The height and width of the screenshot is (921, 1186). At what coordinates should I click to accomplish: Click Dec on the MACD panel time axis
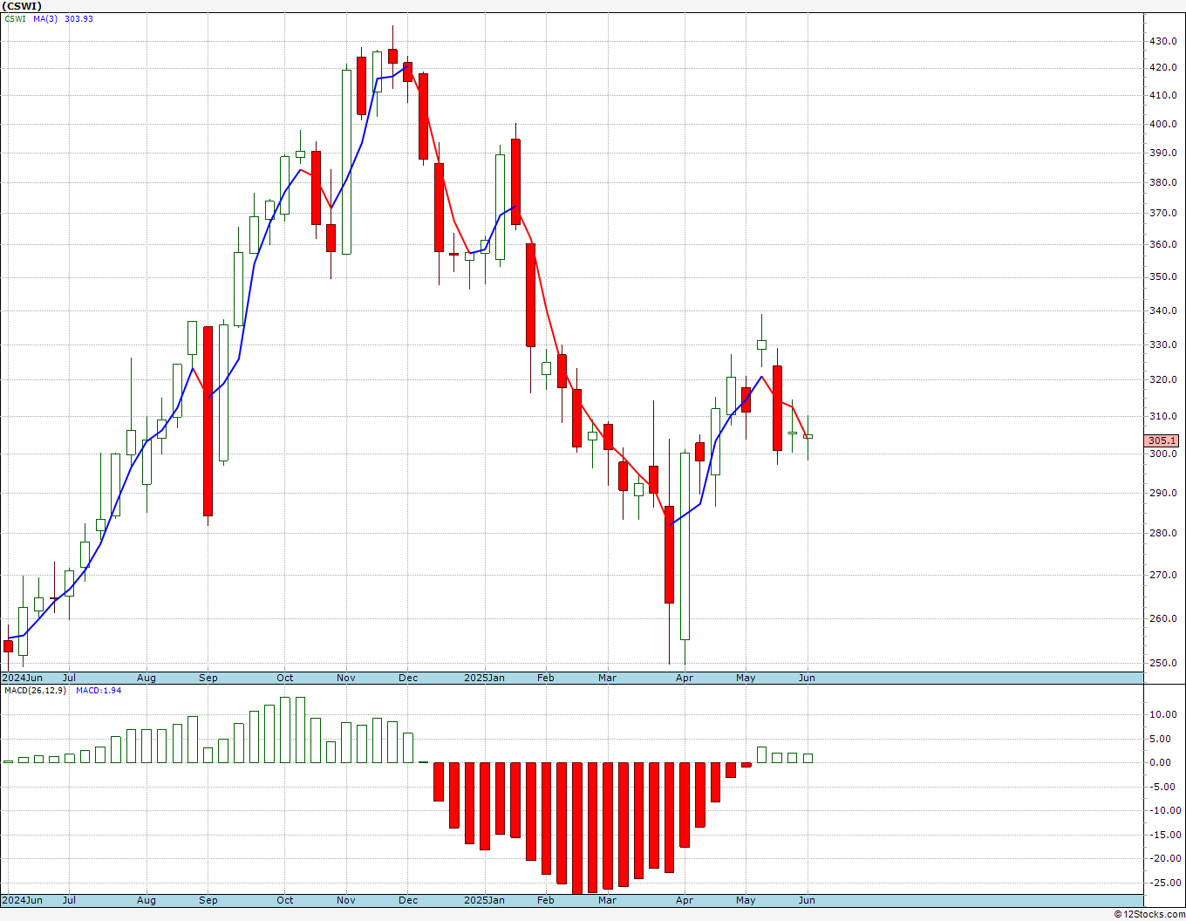pos(408,900)
